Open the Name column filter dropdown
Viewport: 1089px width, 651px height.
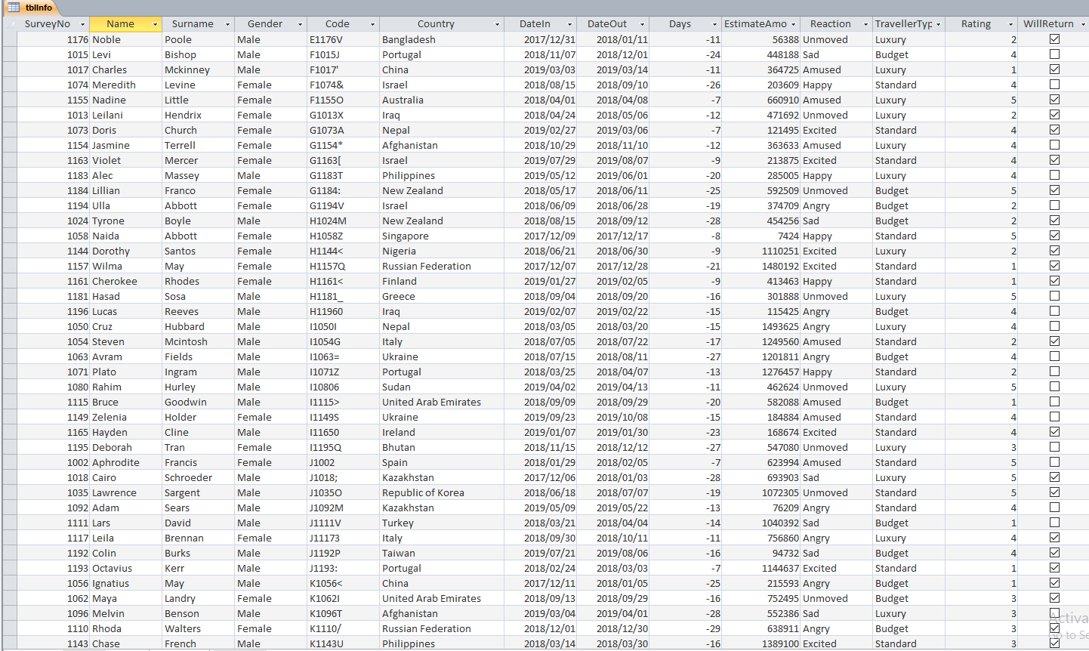155,24
